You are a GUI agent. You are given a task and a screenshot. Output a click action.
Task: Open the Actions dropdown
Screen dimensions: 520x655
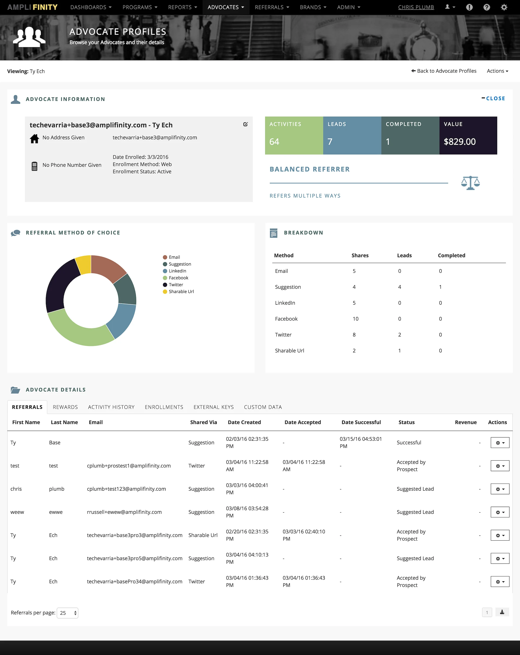click(x=497, y=71)
